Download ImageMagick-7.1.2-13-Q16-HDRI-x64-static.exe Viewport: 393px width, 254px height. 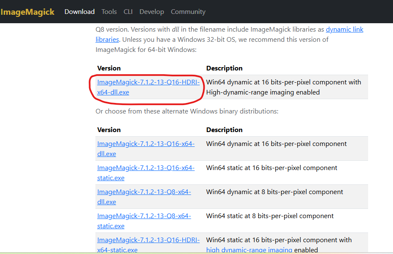[148, 245]
